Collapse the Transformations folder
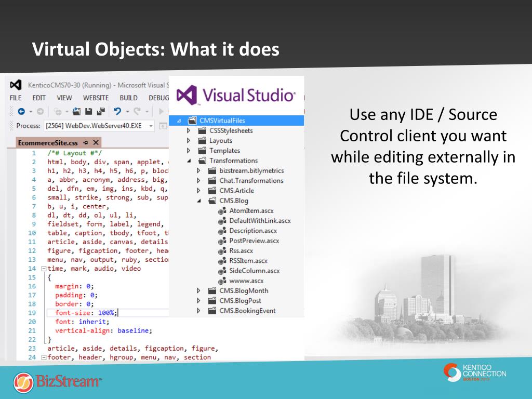The height and width of the screenshot is (399, 532). (189, 161)
